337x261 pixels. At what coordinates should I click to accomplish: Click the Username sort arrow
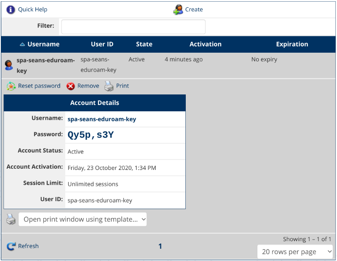22,44
